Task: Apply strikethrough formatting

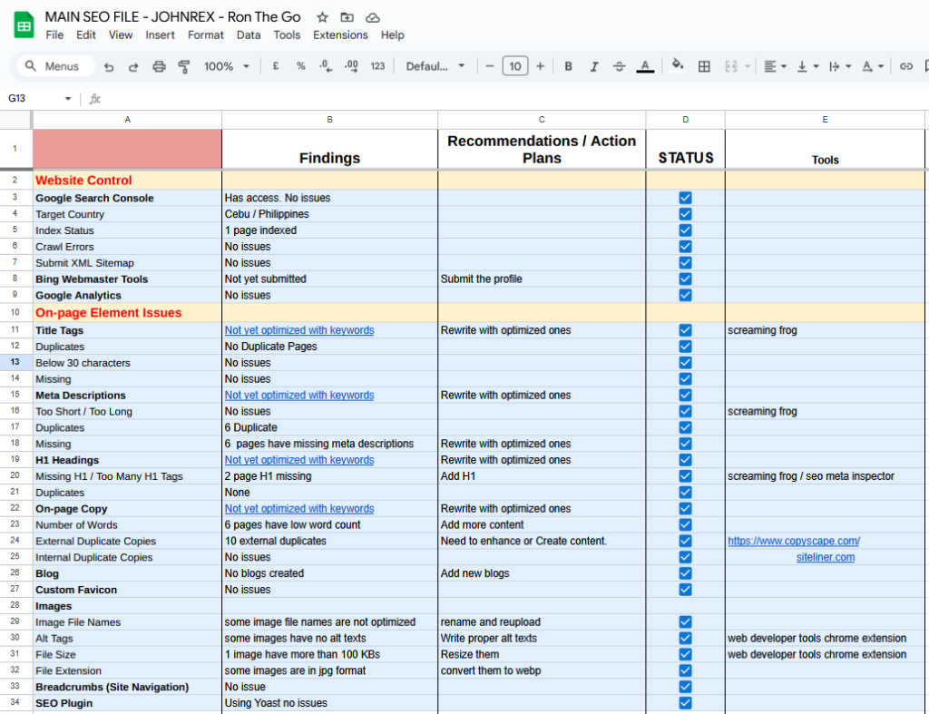Action: (x=619, y=66)
